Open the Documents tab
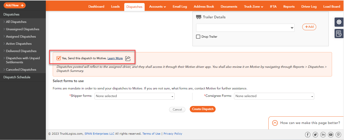 pos(229,7)
